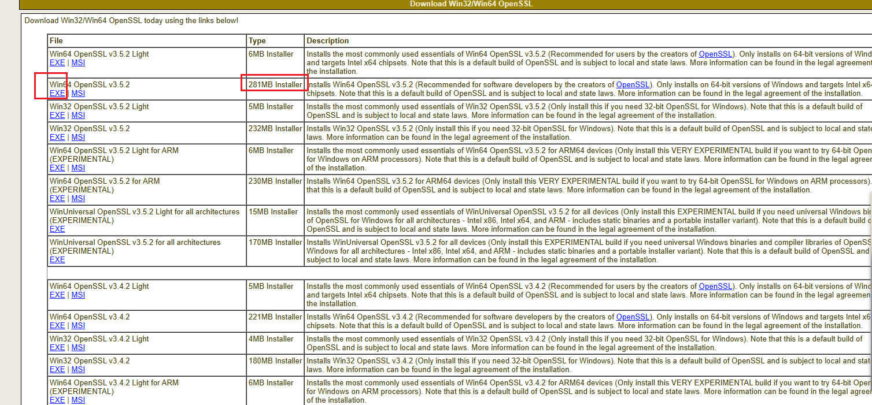Open OpenSSL link in Win64 v3.5.2 Light description
Image resolution: width=872 pixels, height=405 pixels.
tap(715, 54)
